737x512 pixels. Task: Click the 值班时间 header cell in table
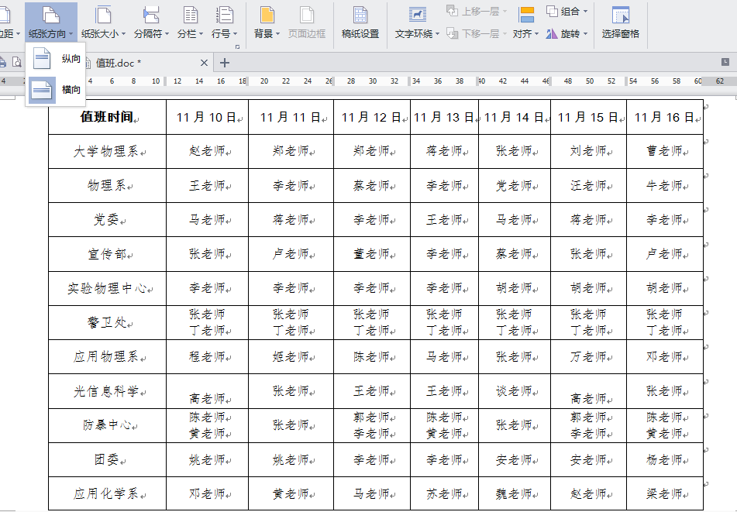click(107, 117)
